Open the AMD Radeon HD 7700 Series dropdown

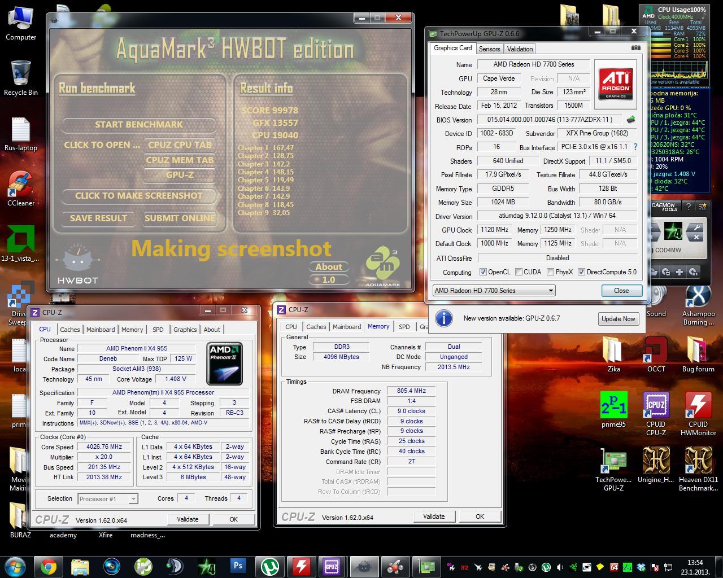pyautogui.click(x=494, y=291)
